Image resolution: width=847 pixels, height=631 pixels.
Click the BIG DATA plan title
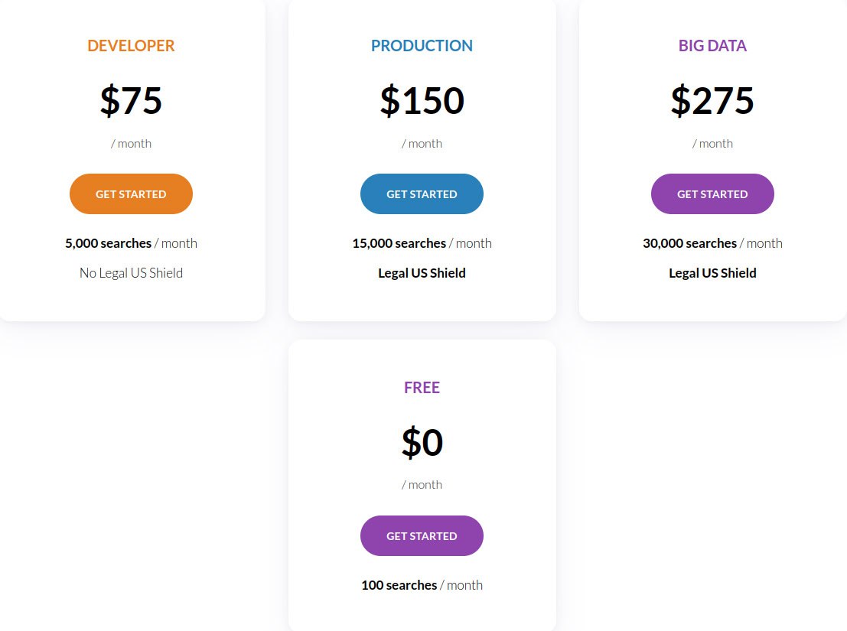712,46
